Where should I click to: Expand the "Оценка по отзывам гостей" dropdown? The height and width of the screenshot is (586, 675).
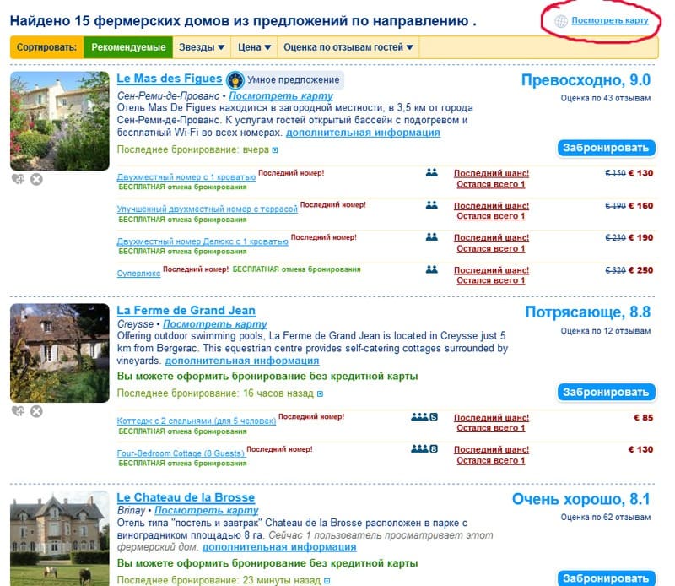tap(348, 49)
